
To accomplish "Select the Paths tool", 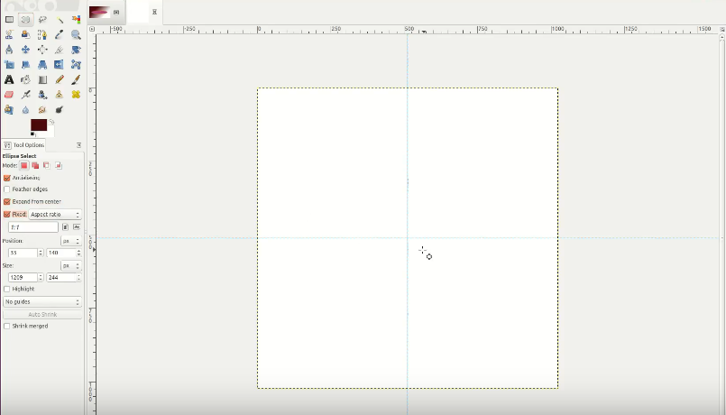I will [42, 35].
